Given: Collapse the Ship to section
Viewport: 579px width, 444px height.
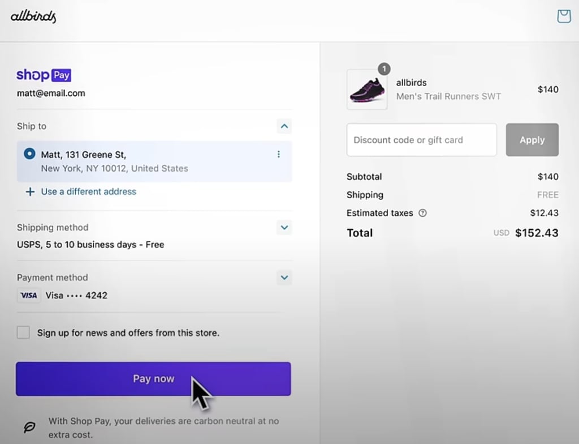Looking at the screenshot, I should click(x=284, y=126).
